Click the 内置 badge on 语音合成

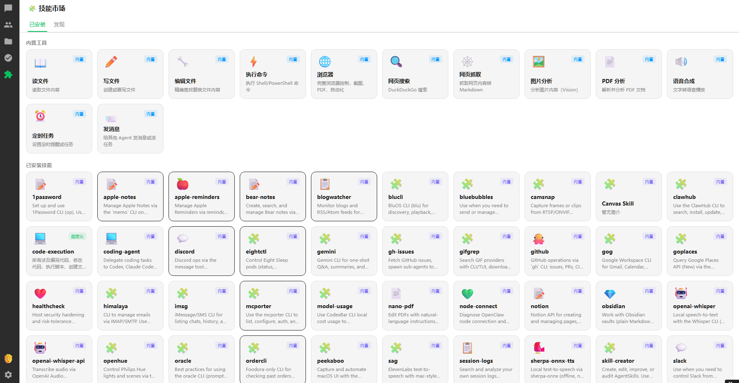(x=720, y=60)
